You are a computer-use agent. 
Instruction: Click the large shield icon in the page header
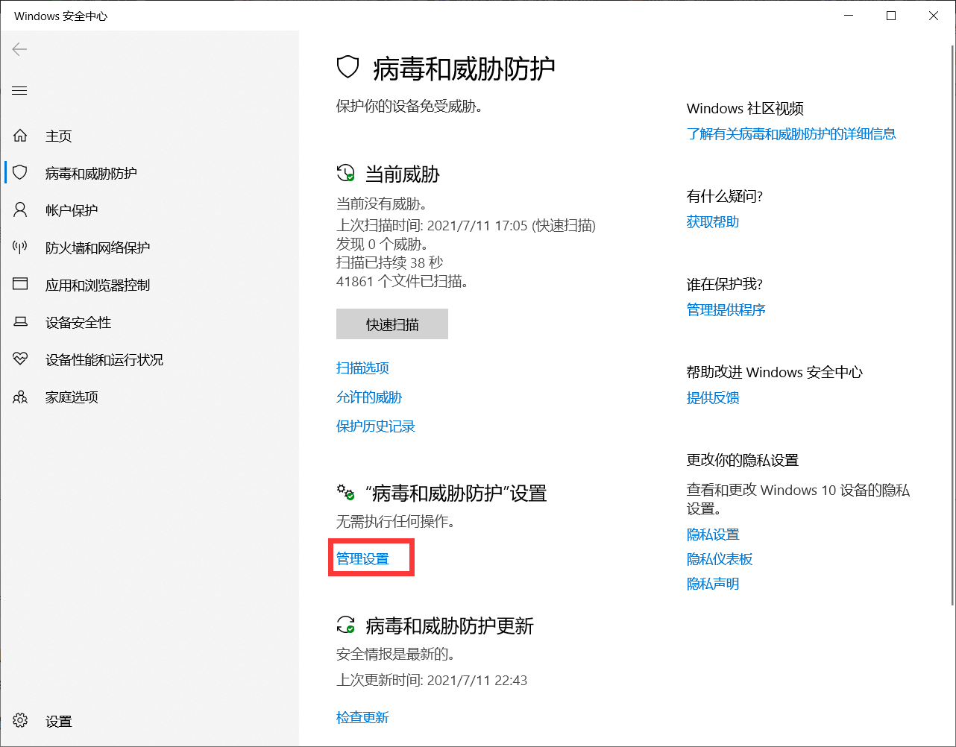[x=348, y=68]
